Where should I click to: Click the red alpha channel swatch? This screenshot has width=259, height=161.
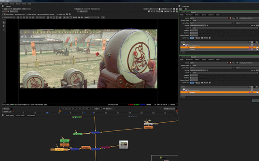(230, 18)
